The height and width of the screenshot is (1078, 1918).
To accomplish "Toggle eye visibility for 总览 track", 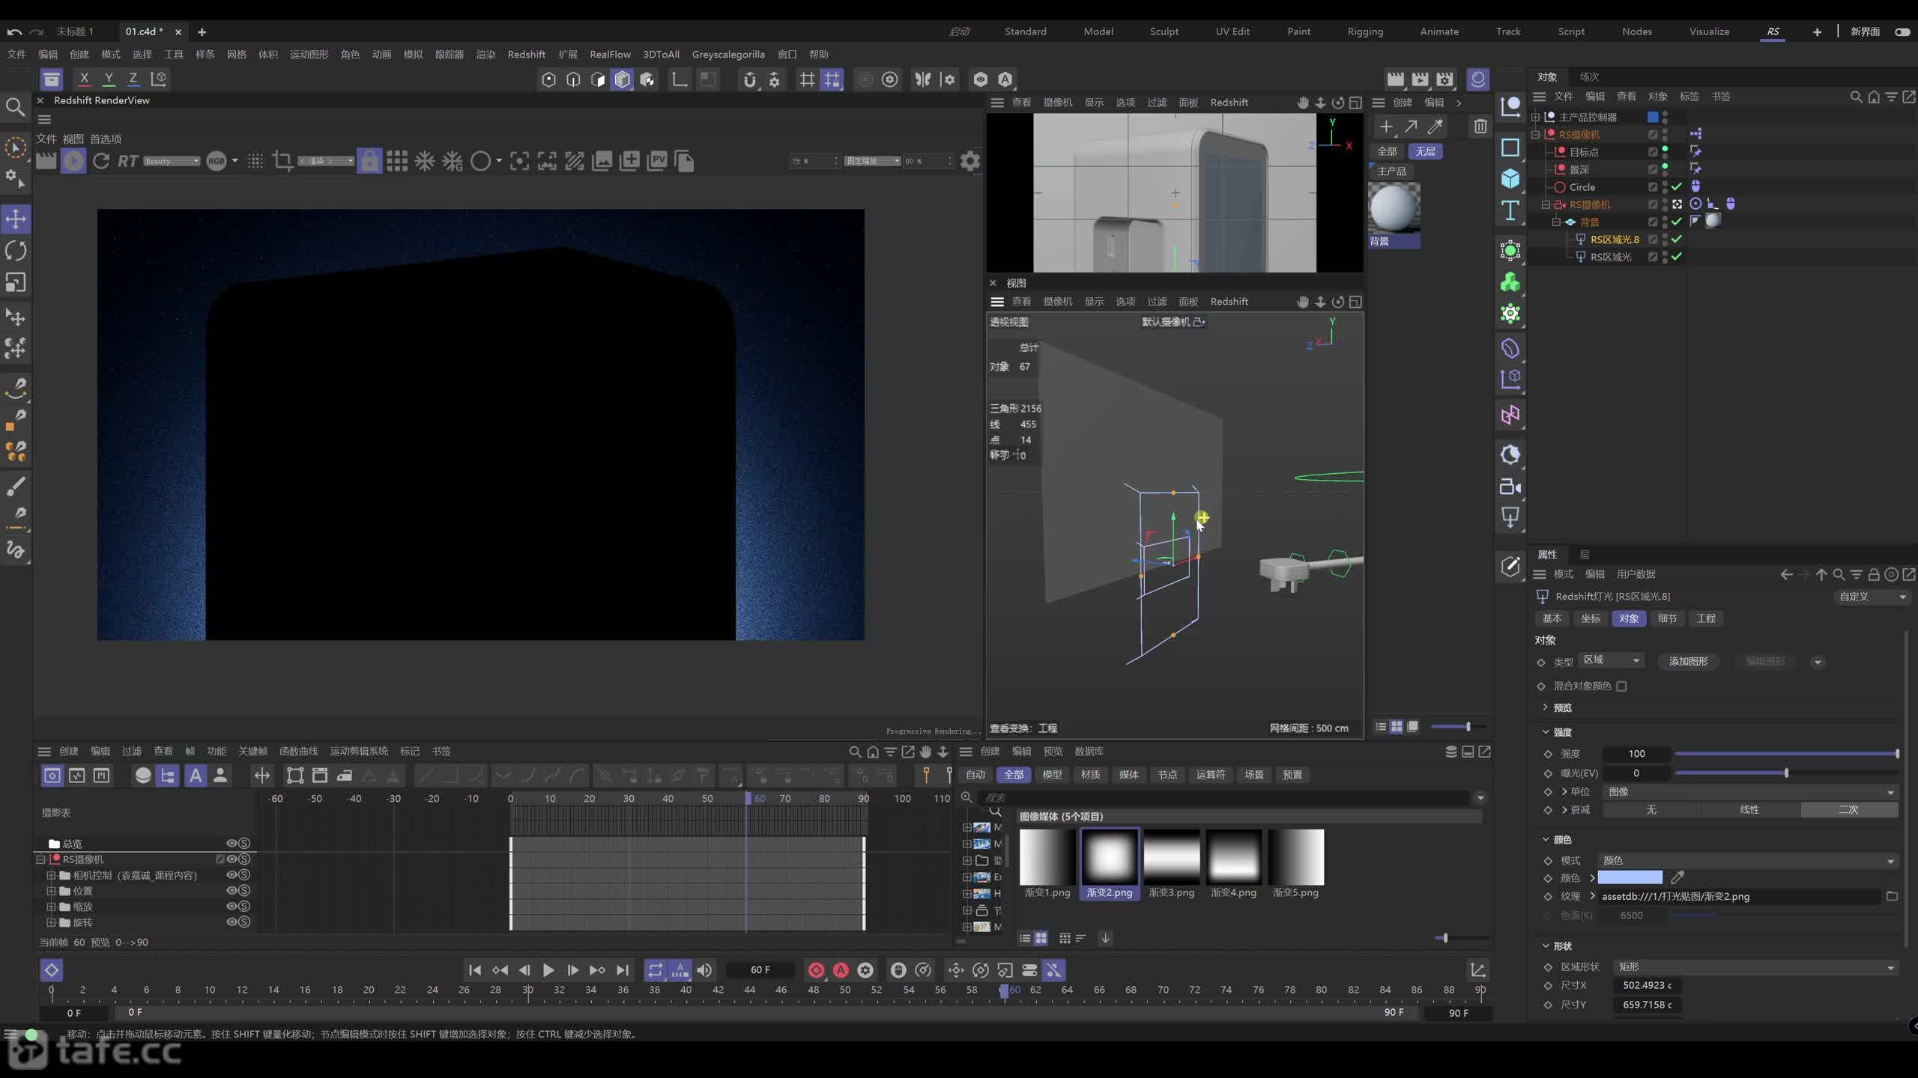I will 232,844.
